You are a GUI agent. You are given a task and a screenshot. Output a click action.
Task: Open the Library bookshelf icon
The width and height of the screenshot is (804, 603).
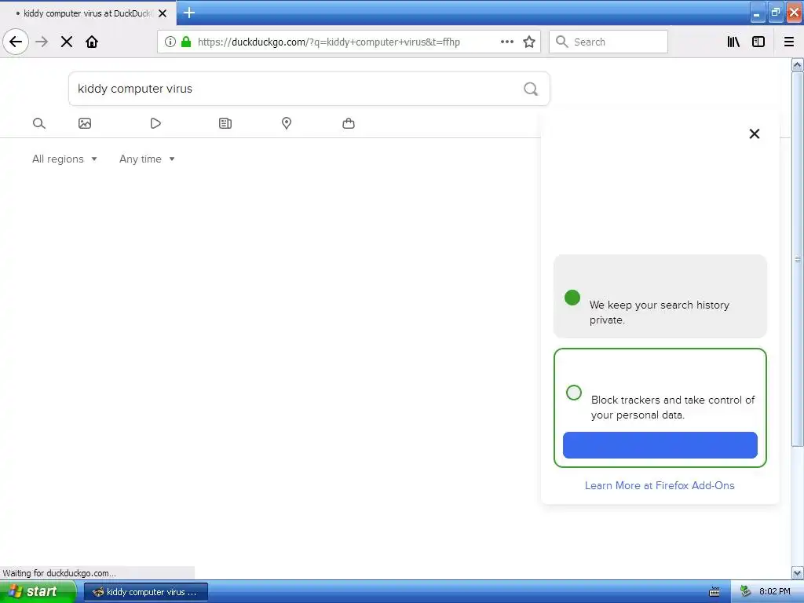pos(734,42)
